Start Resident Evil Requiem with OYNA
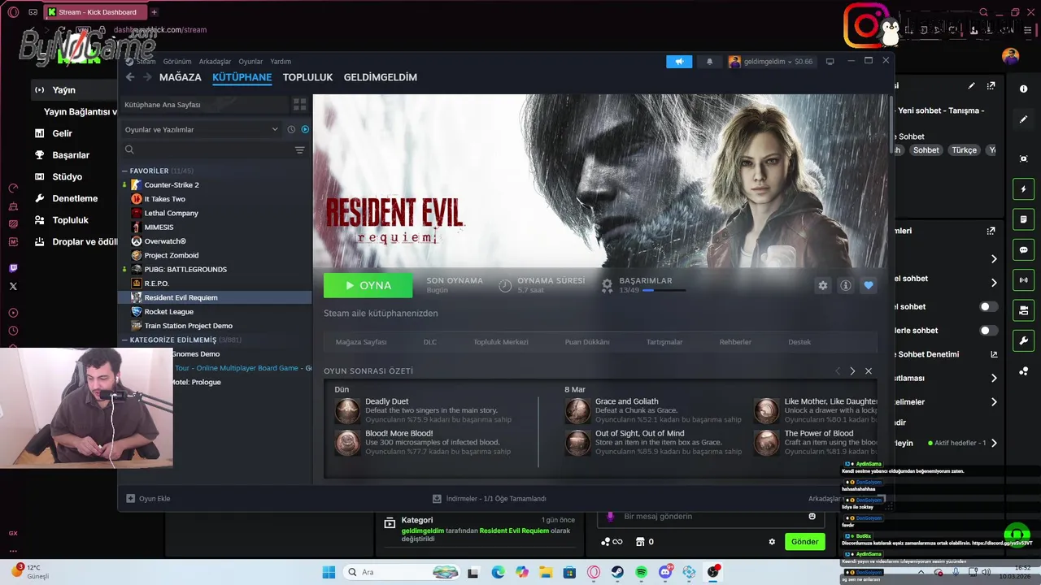The height and width of the screenshot is (585, 1041). coord(368,285)
